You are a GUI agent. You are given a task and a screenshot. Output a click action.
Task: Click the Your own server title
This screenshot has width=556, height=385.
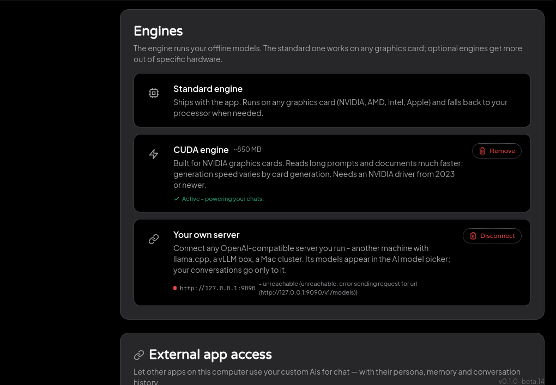[207, 235]
